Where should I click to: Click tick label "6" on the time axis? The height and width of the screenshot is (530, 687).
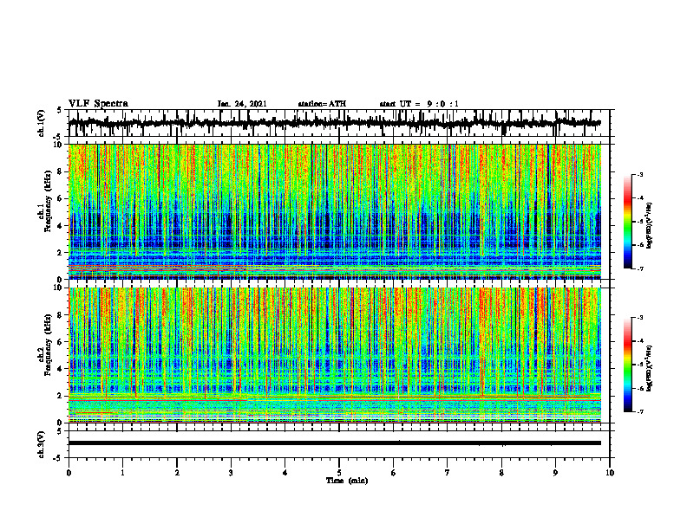pos(393,473)
